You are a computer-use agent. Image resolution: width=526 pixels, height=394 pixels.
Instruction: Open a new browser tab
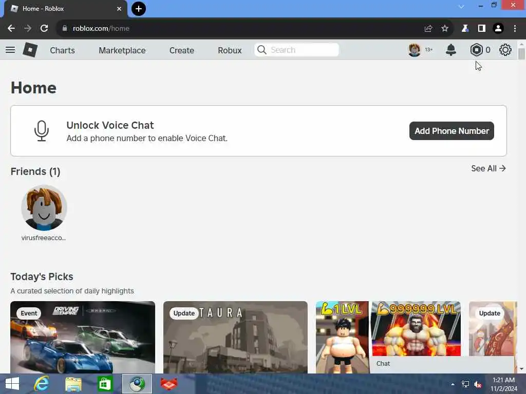click(x=139, y=9)
